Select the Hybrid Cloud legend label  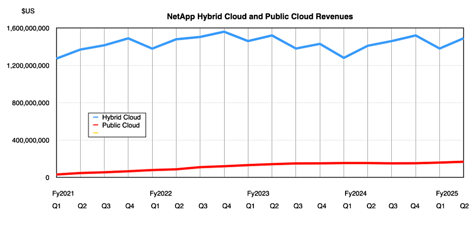click(121, 117)
